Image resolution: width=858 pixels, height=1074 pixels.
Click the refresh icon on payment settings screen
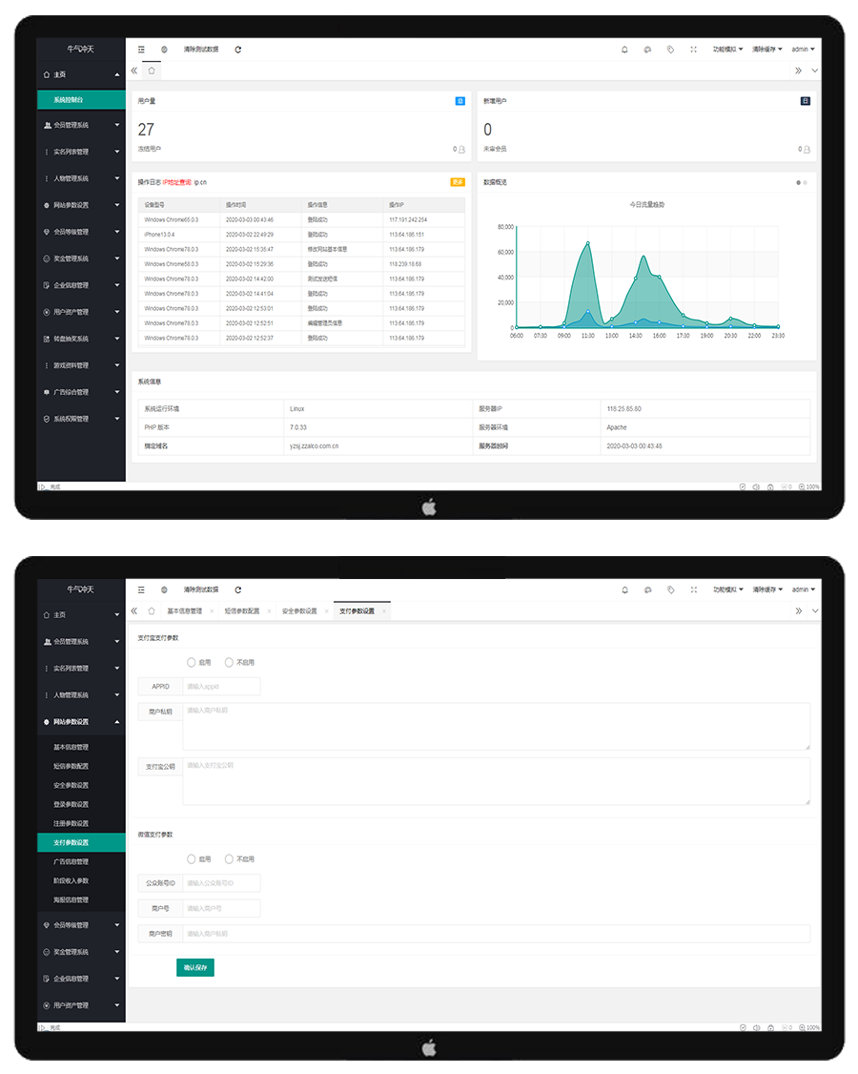click(237, 589)
